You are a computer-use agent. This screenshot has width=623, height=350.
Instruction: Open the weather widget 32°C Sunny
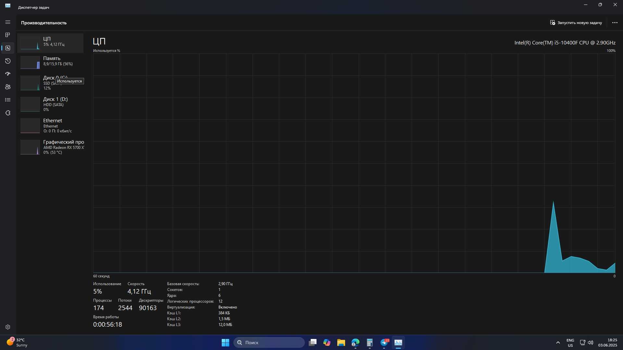tap(18, 343)
